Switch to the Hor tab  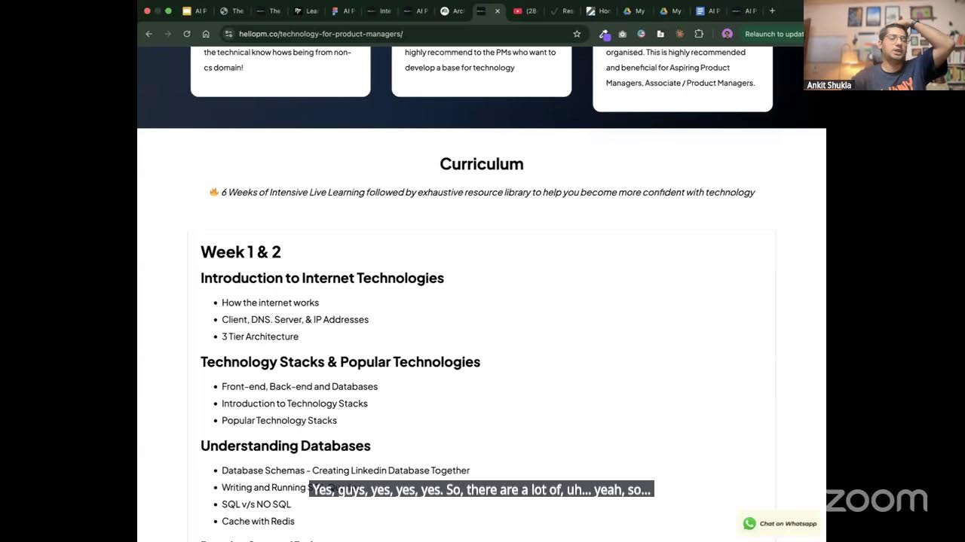pos(598,11)
